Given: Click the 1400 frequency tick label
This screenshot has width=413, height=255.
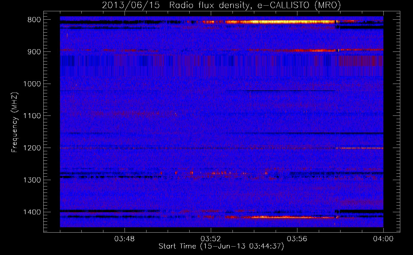Looking at the screenshot, I should (32, 212).
